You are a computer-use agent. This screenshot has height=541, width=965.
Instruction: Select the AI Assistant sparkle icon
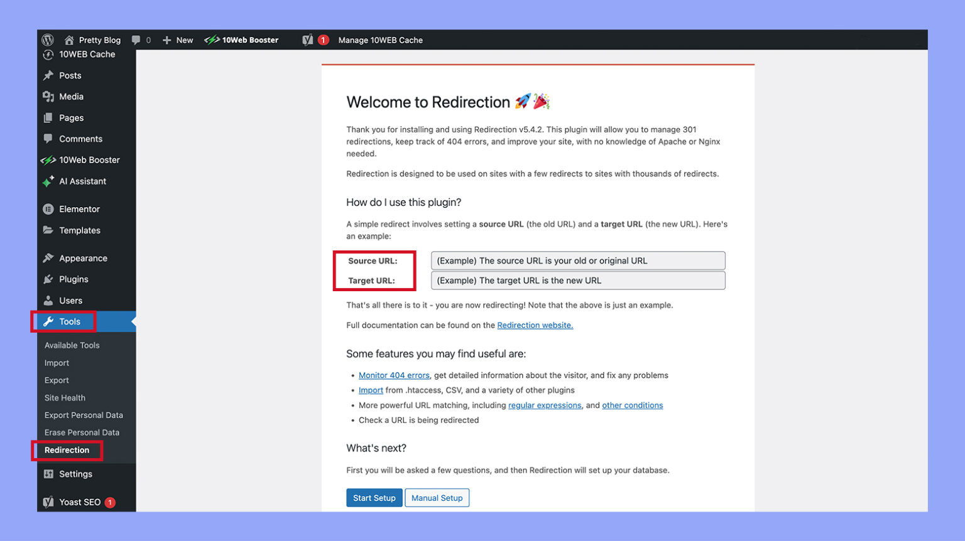(49, 181)
